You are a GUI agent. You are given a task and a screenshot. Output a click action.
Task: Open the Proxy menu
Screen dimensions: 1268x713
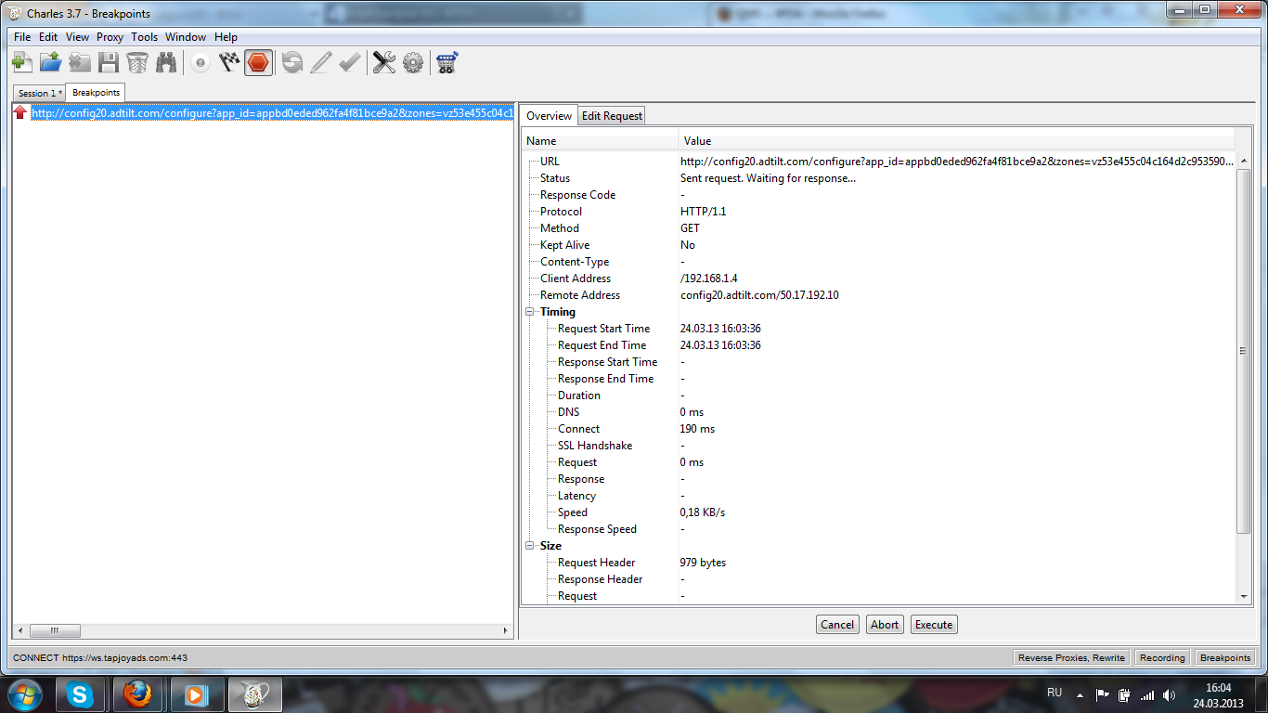110,37
